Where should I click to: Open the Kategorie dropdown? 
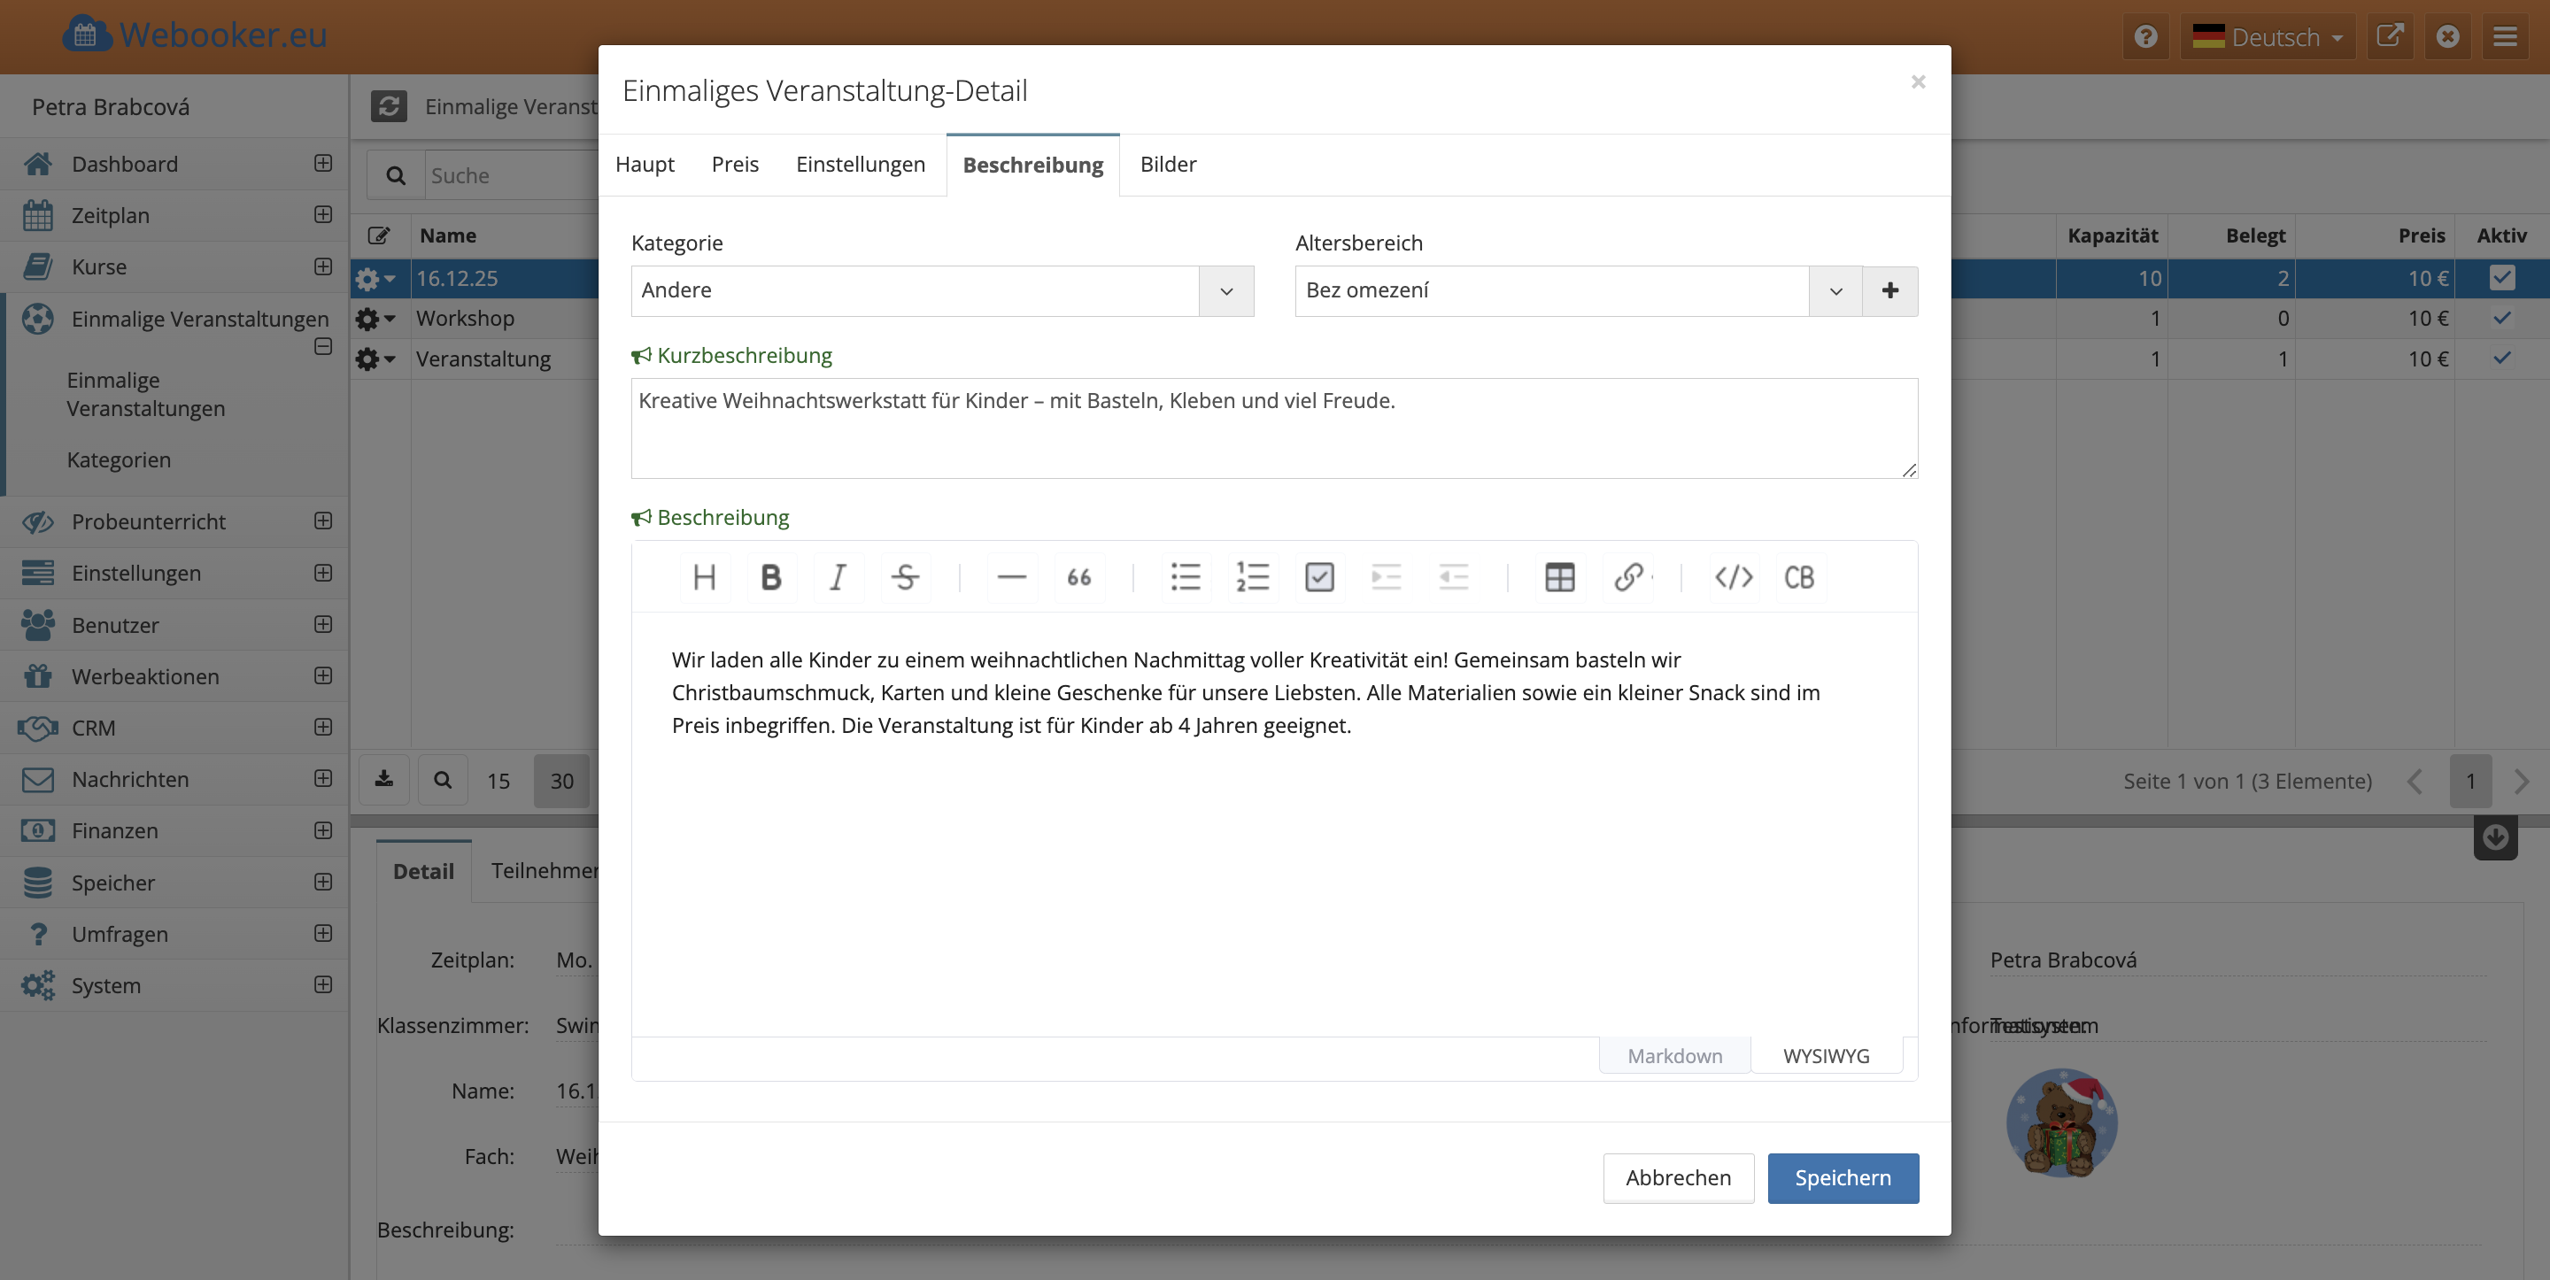1225,291
